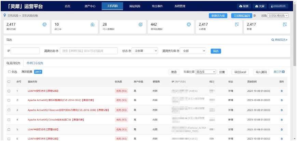This screenshot has height=141, width=297.
Task: Click the 2417 漏洞数量 badge
Action: (38, 72)
